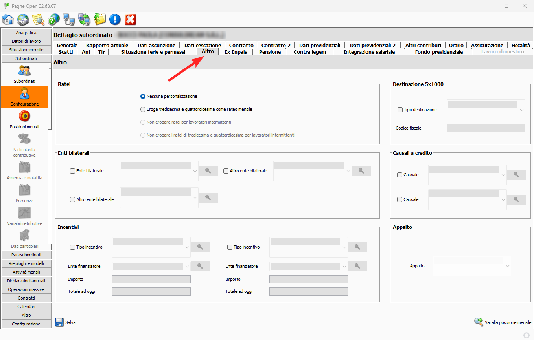
Task: Open the Integrazione salariale tab
Action: pos(369,52)
